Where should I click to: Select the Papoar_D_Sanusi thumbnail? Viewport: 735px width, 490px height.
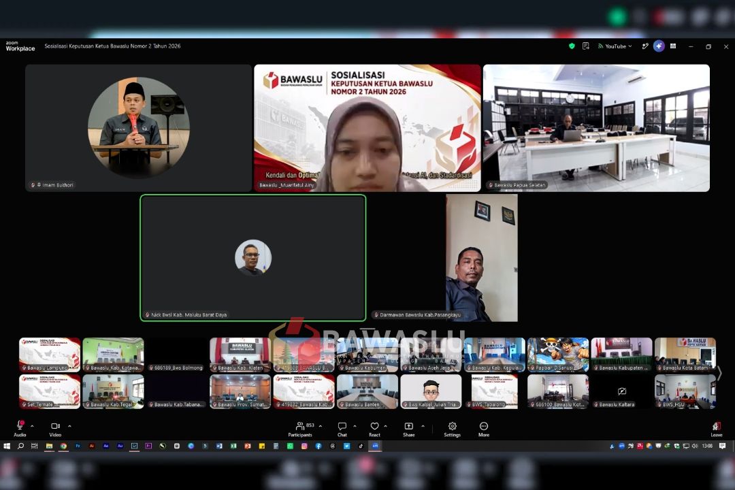pyautogui.click(x=558, y=355)
